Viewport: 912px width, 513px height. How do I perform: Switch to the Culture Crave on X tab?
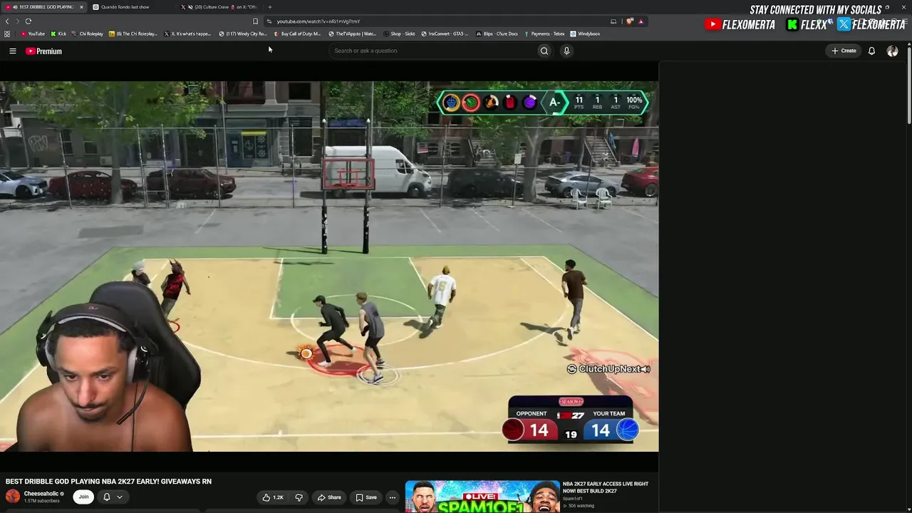221,7
